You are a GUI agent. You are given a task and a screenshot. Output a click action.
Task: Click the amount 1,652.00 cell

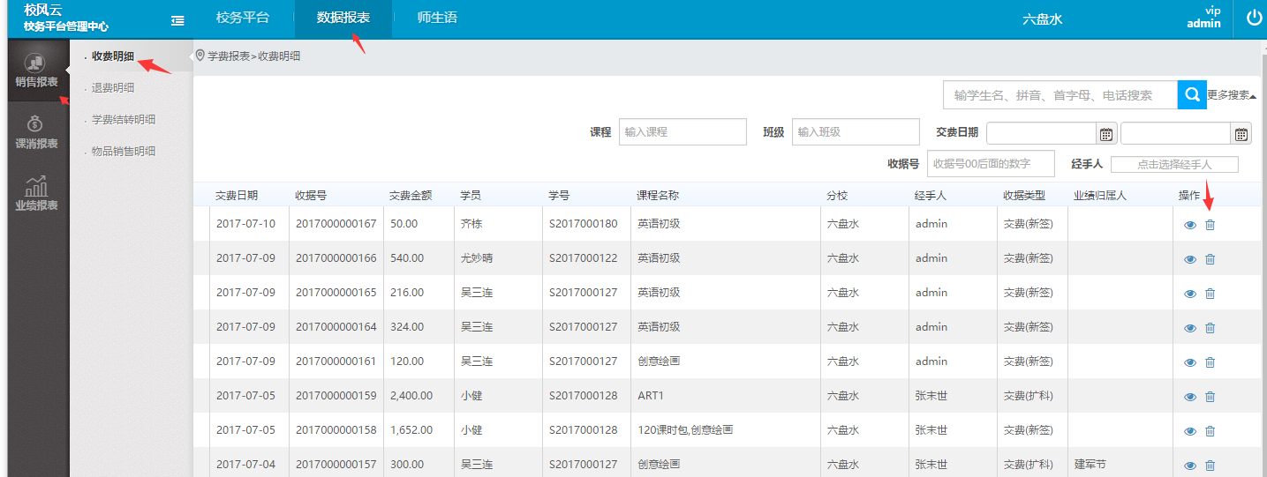[x=411, y=430]
